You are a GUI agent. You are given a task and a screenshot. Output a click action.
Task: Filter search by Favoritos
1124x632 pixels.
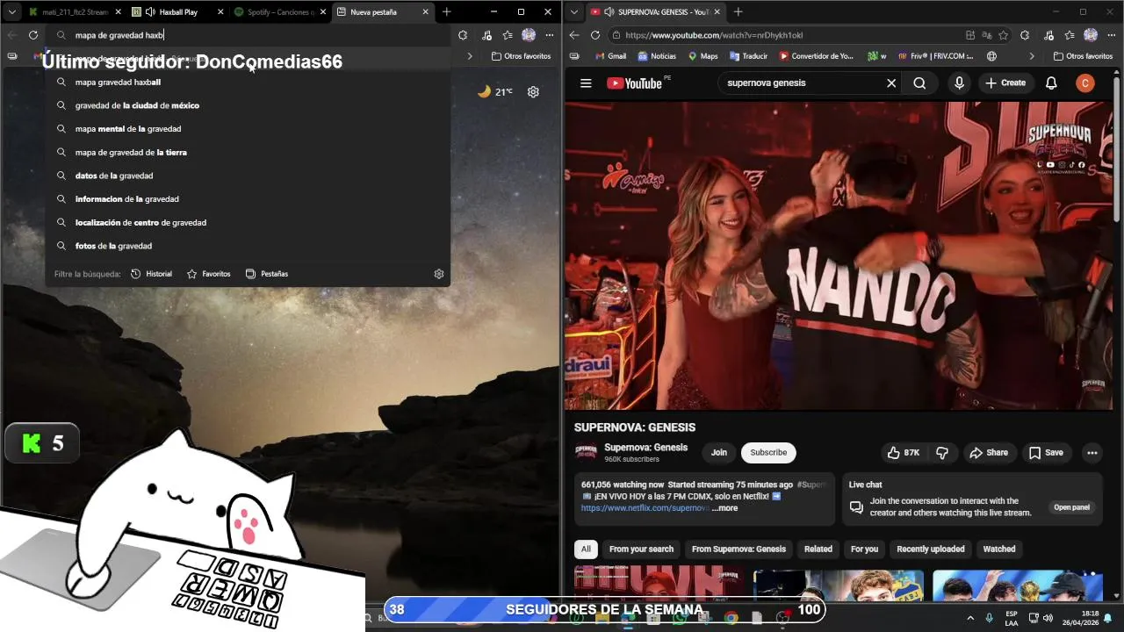208,274
